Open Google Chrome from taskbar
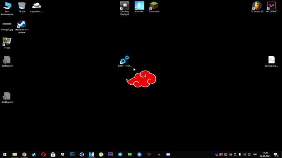Screen dimensions: 282x158 [24, 154]
